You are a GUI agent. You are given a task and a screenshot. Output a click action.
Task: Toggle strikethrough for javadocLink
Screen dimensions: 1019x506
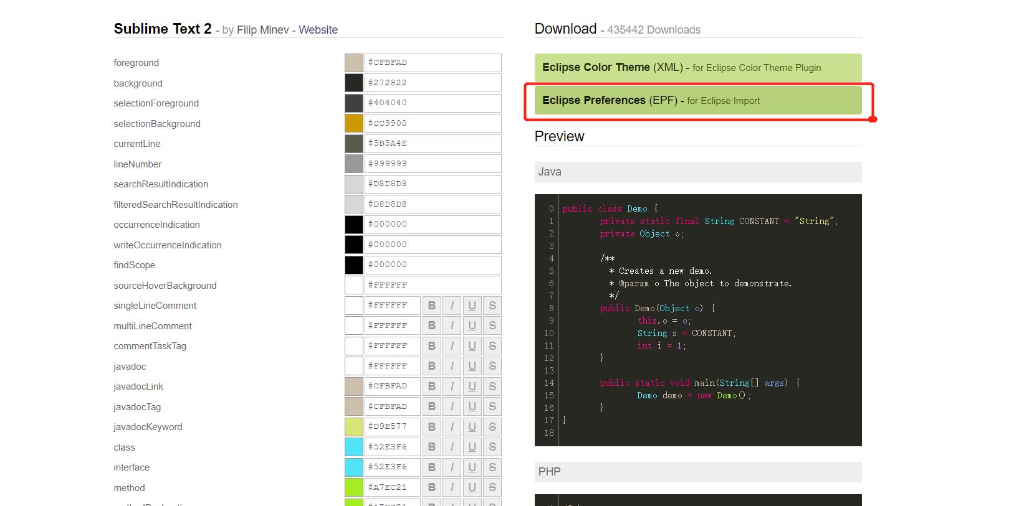point(492,387)
